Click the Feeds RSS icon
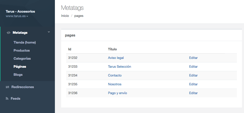The image size is (244, 113). click(7, 99)
